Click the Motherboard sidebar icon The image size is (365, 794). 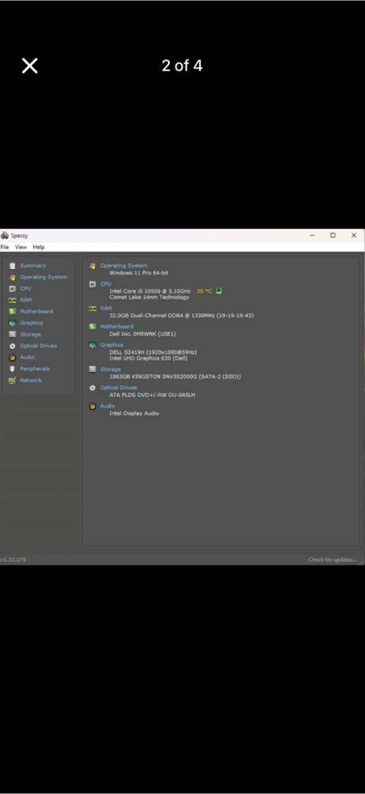(12, 312)
